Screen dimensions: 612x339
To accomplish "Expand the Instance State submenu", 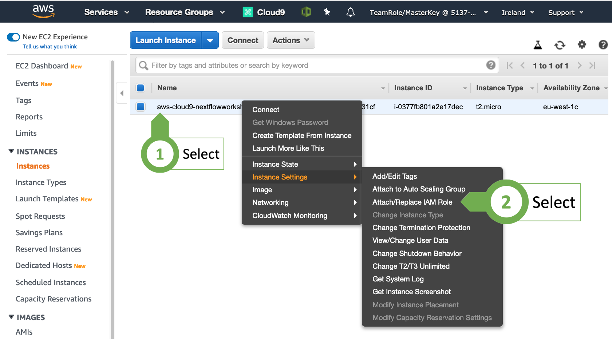I will (x=302, y=164).
